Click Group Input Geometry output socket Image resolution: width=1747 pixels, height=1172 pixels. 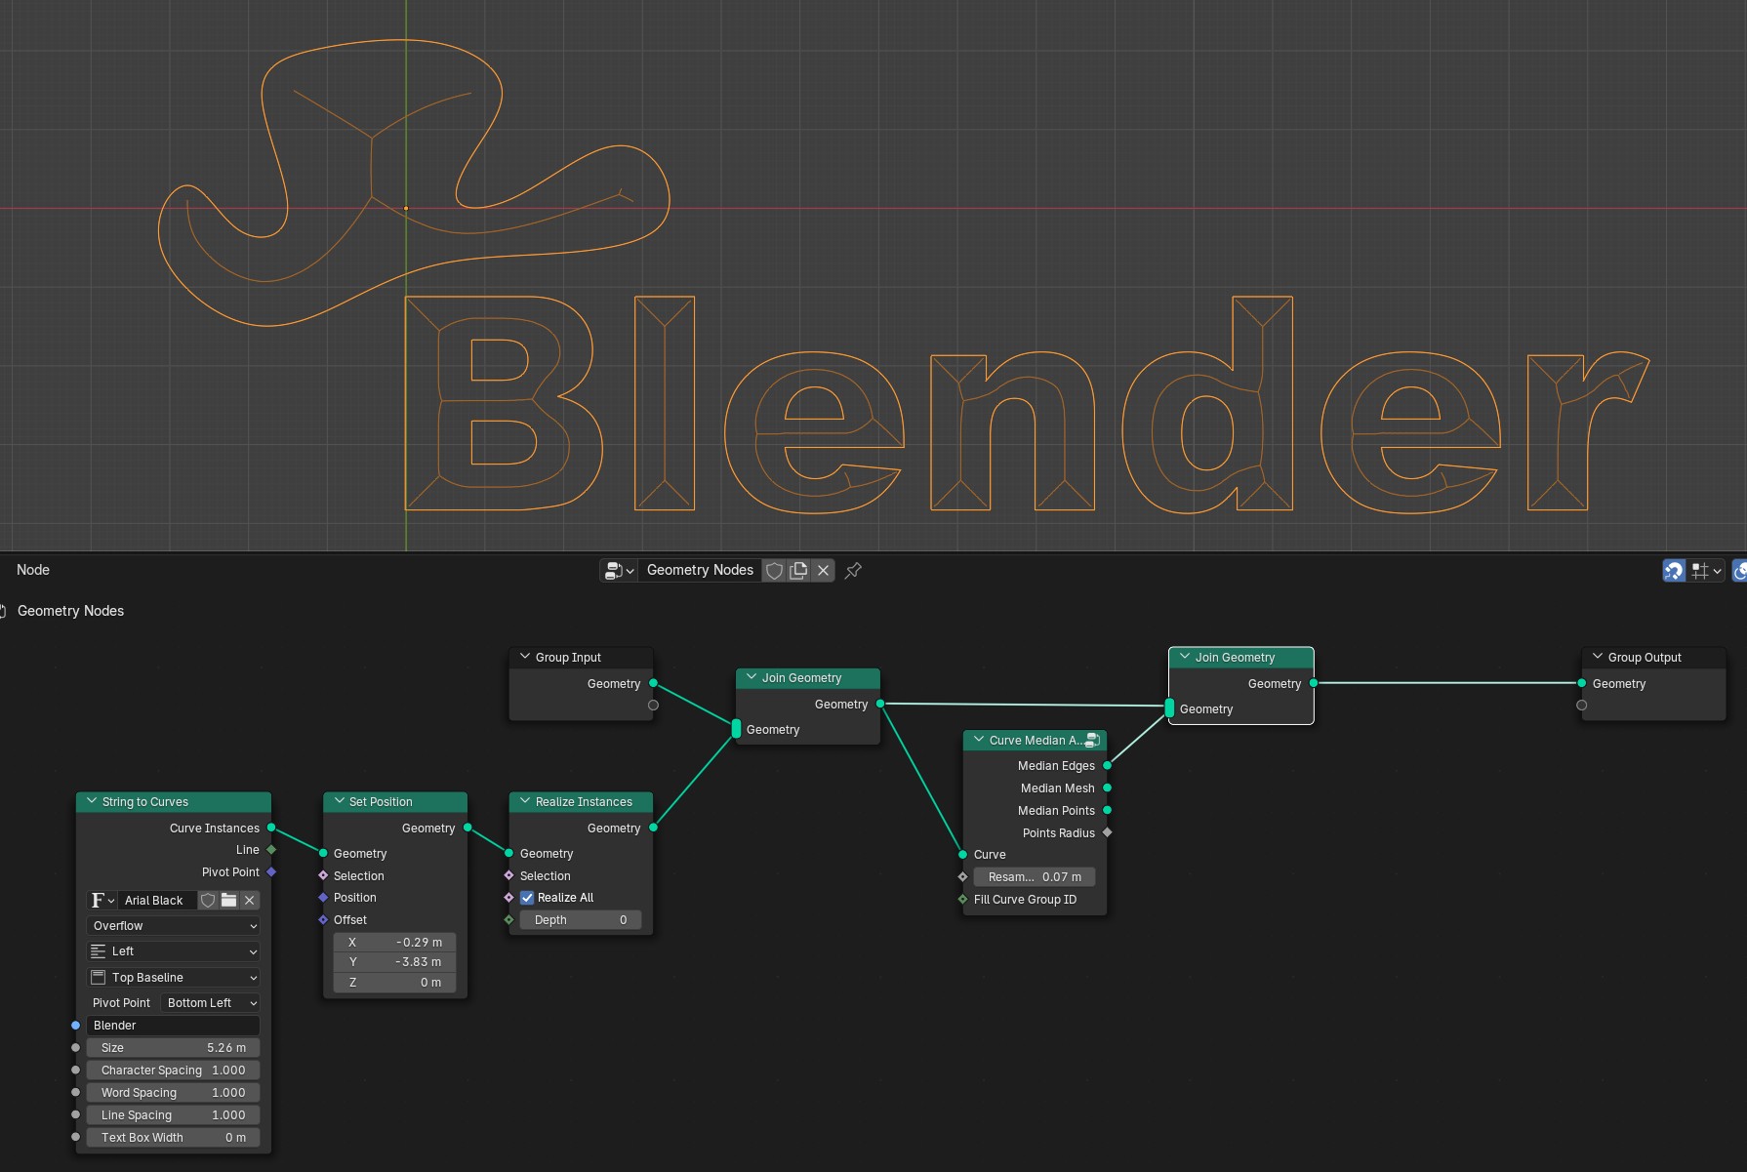[653, 683]
